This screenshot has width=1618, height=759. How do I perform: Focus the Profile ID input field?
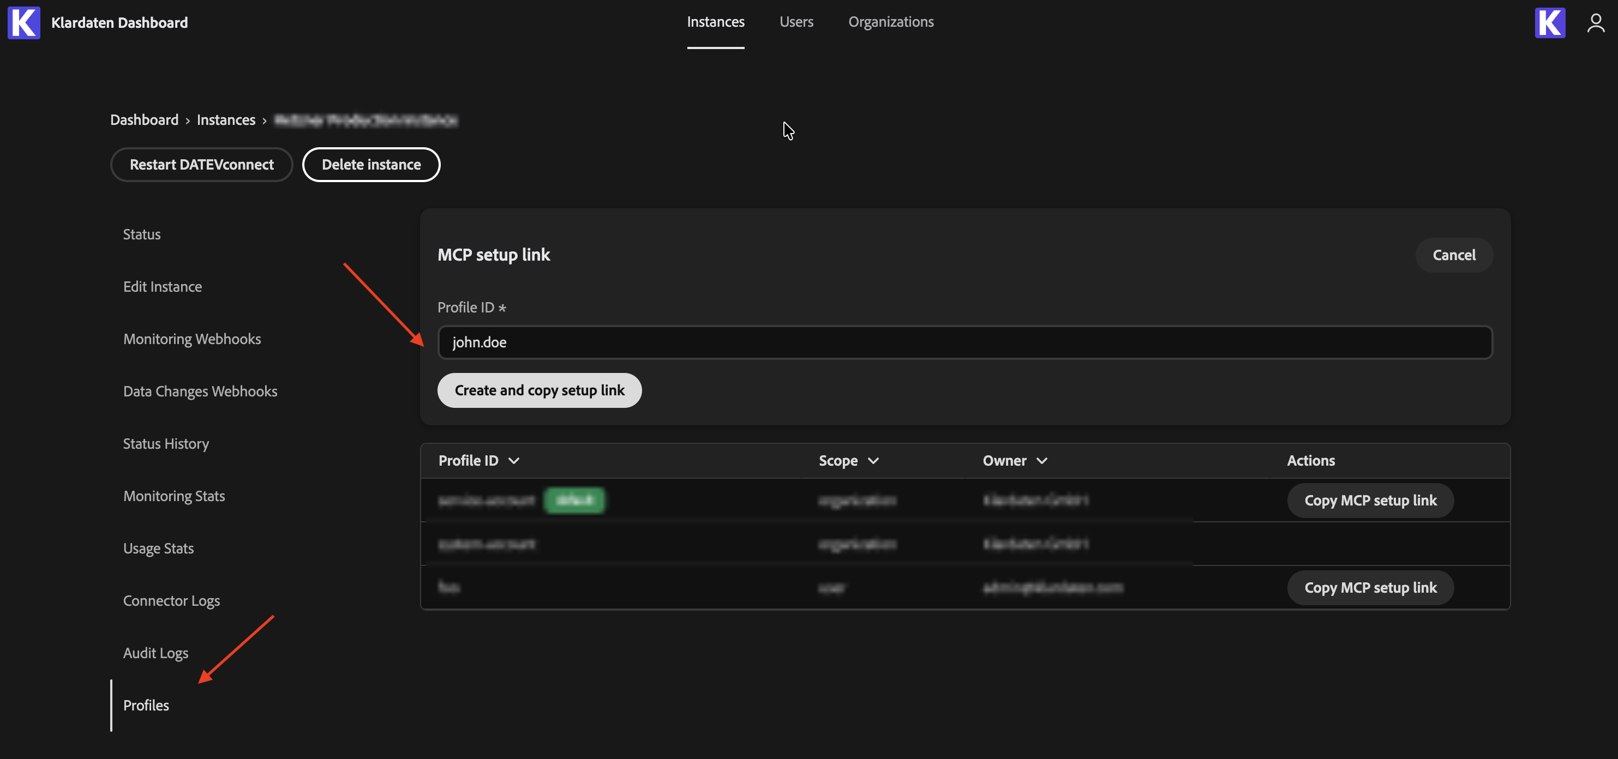[965, 342]
